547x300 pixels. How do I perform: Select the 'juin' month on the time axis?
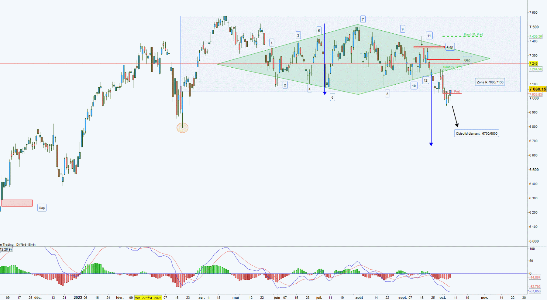[x=277, y=298]
